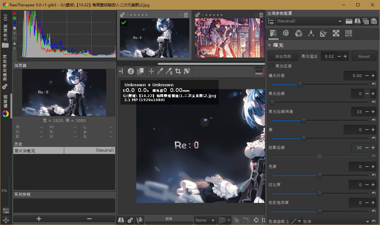Toggle full-screen arrows icon at bottom left
380x225 pixels.
tap(6, 220)
